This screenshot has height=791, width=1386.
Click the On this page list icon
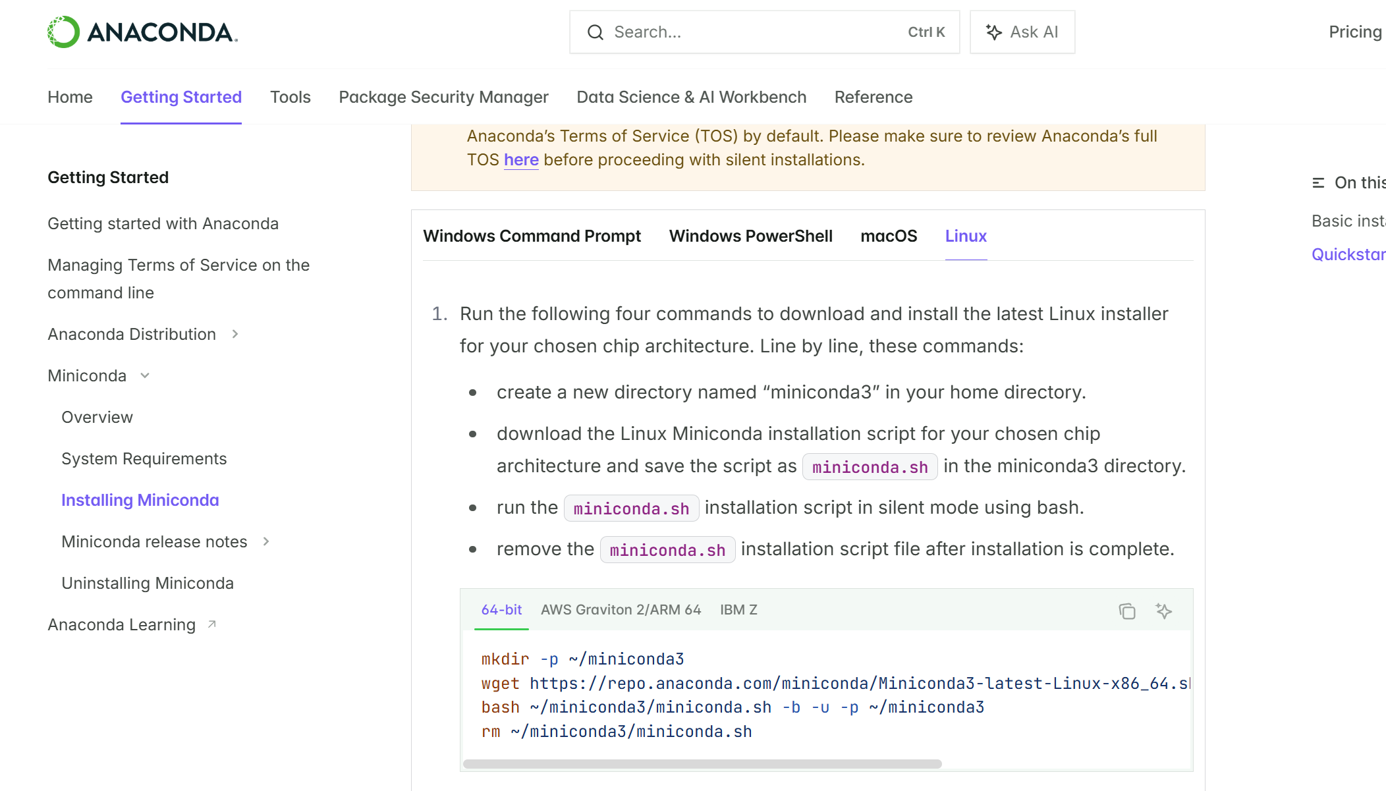(1318, 183)
